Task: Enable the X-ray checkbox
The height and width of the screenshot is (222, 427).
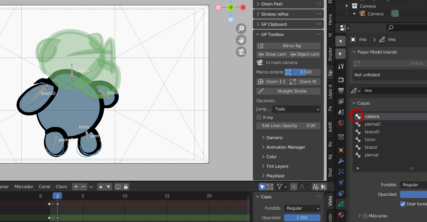Action: pos(259,117)
